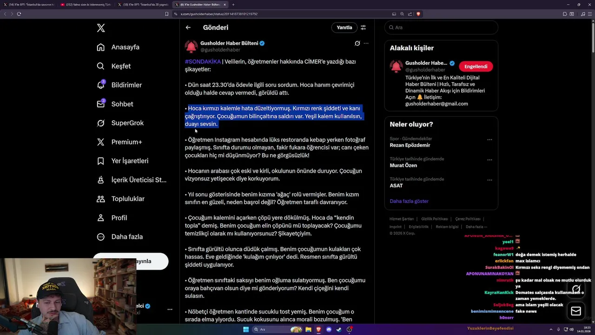Open Rezan Epözdemir trend
Viewport: 595px width, 335px height.
click(410, 145)
